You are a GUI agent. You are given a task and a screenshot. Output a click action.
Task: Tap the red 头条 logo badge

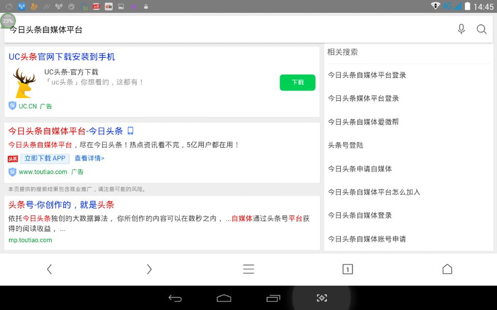(13, 159)
